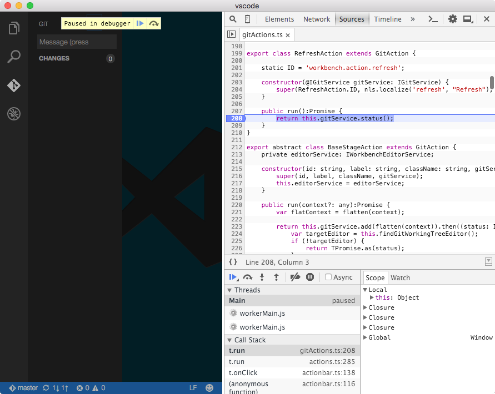The width and height of the screenshot is (495, 394).
Task: Switch to the Elements tab
Action: click(x=279, y=19)
